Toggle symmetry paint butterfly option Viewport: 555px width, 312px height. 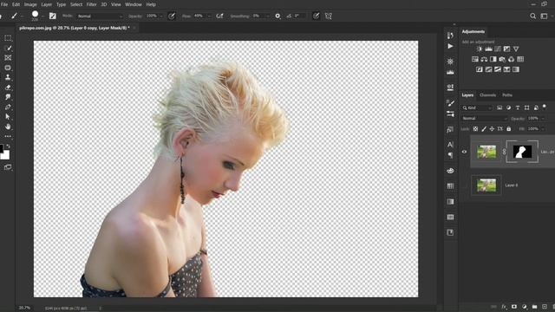click(x=329, y=16)
